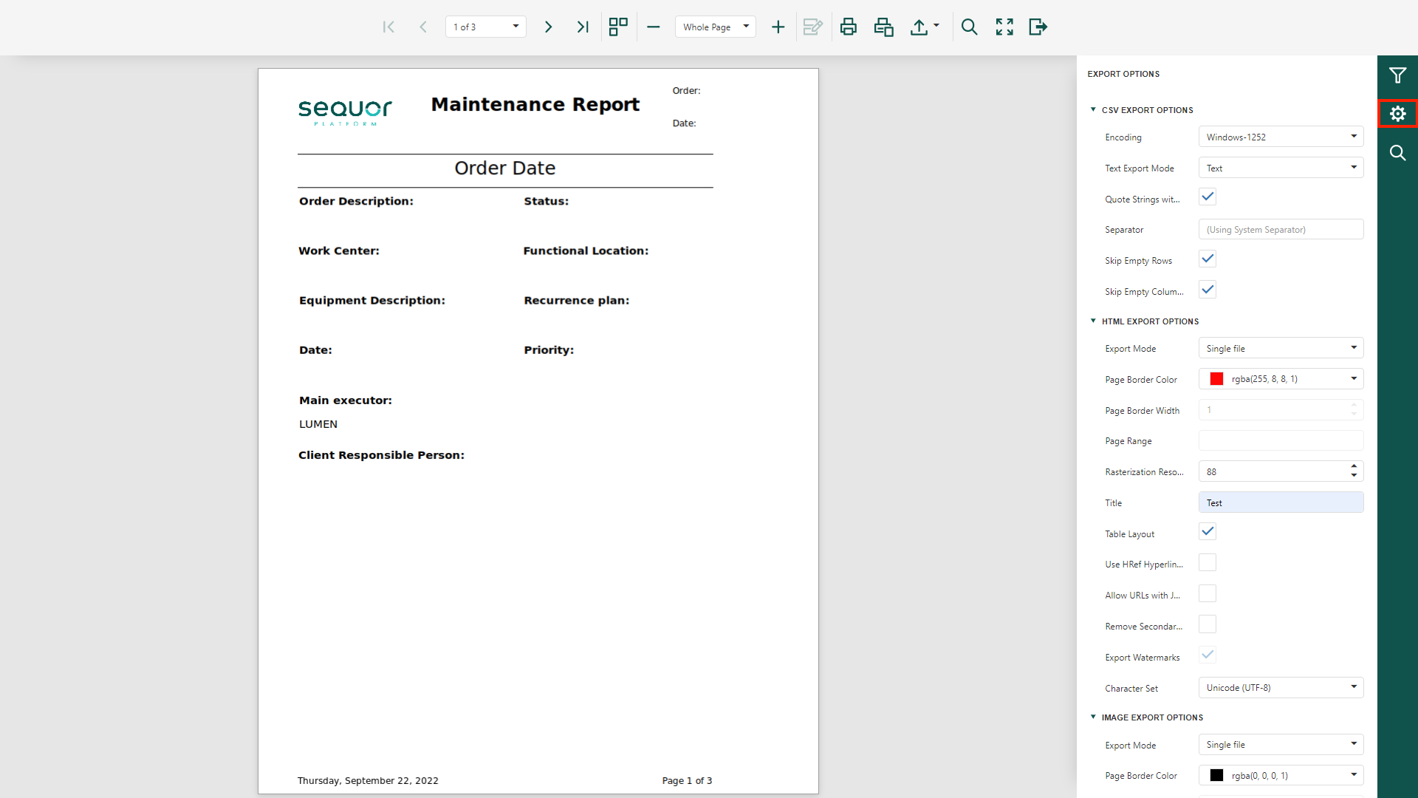Screen dimensions: 1418x798
Task: Click the Separator input field
Action: [1281, 229]
